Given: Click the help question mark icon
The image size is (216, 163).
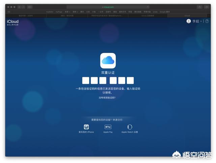Looking at the screenshot, I should [207, 21].
